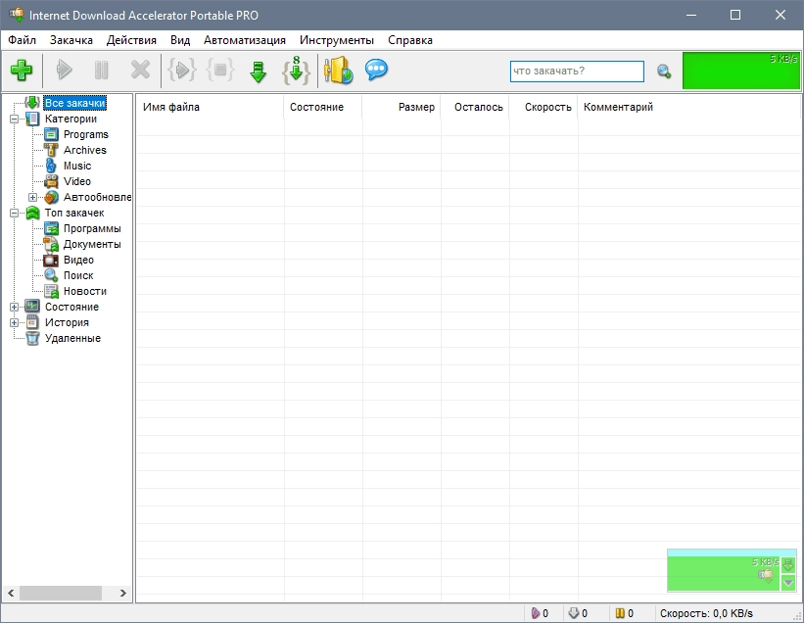The image size is (804, 623).
Task: Collapse the Топ закачек tree node
Action: pyautogui.click(x=15, y=213)
